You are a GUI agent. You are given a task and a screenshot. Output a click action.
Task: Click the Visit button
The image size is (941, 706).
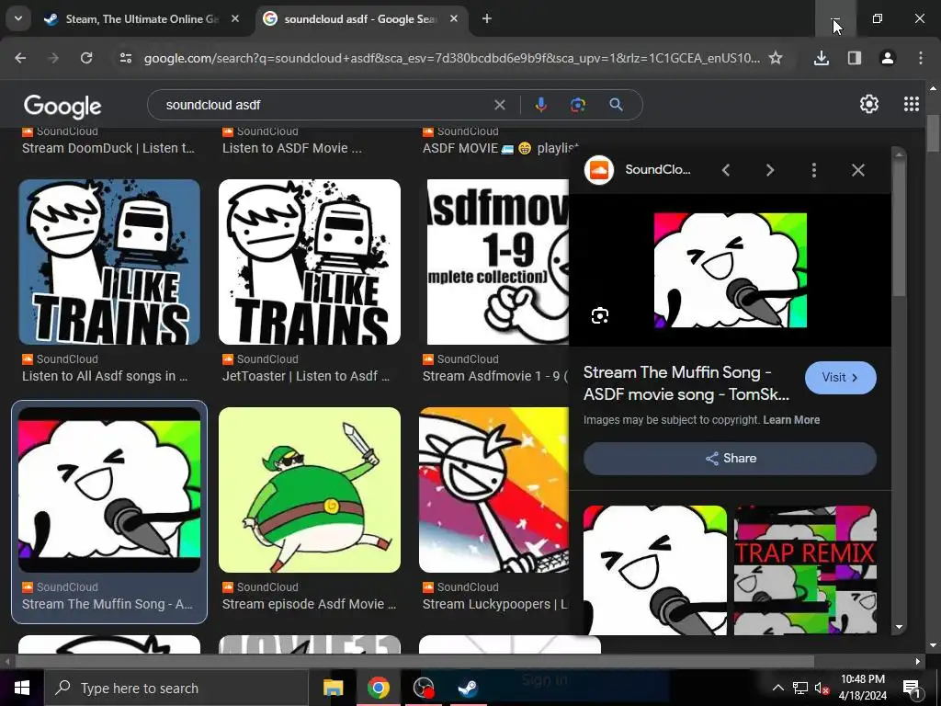(840, 378)
